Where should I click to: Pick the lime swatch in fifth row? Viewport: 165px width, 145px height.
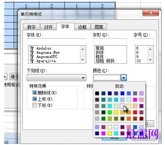(x=110, y=119)
